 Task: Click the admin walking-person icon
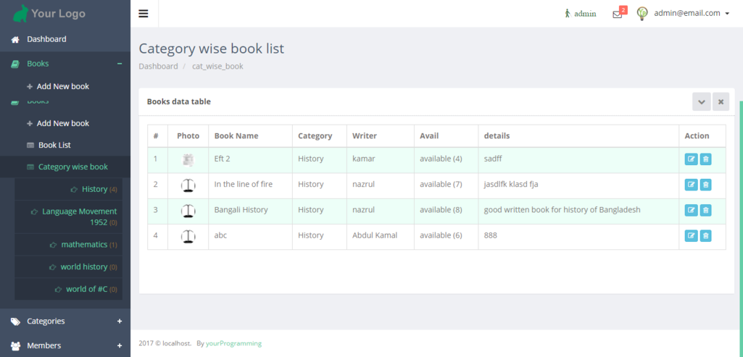tap(568, 13)
